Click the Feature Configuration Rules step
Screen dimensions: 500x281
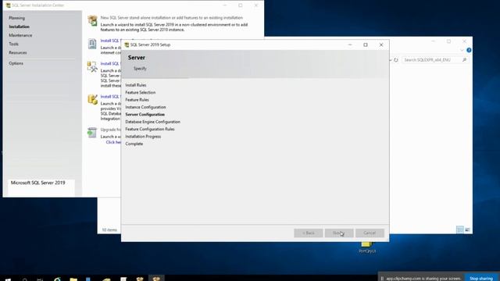[x=150, y=129]
